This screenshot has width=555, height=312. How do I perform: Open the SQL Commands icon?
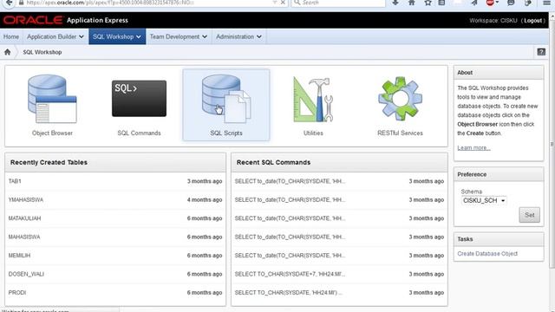pos(139,98)
